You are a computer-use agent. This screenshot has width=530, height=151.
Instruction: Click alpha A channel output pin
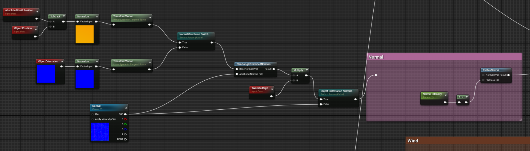pyautogui.click(x=125, y=134)
